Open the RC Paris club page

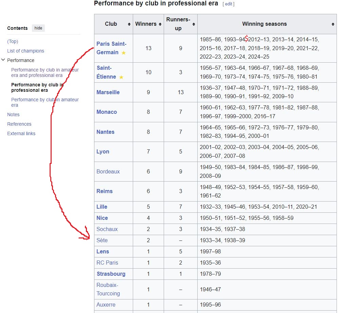click(x=107, y=263)
